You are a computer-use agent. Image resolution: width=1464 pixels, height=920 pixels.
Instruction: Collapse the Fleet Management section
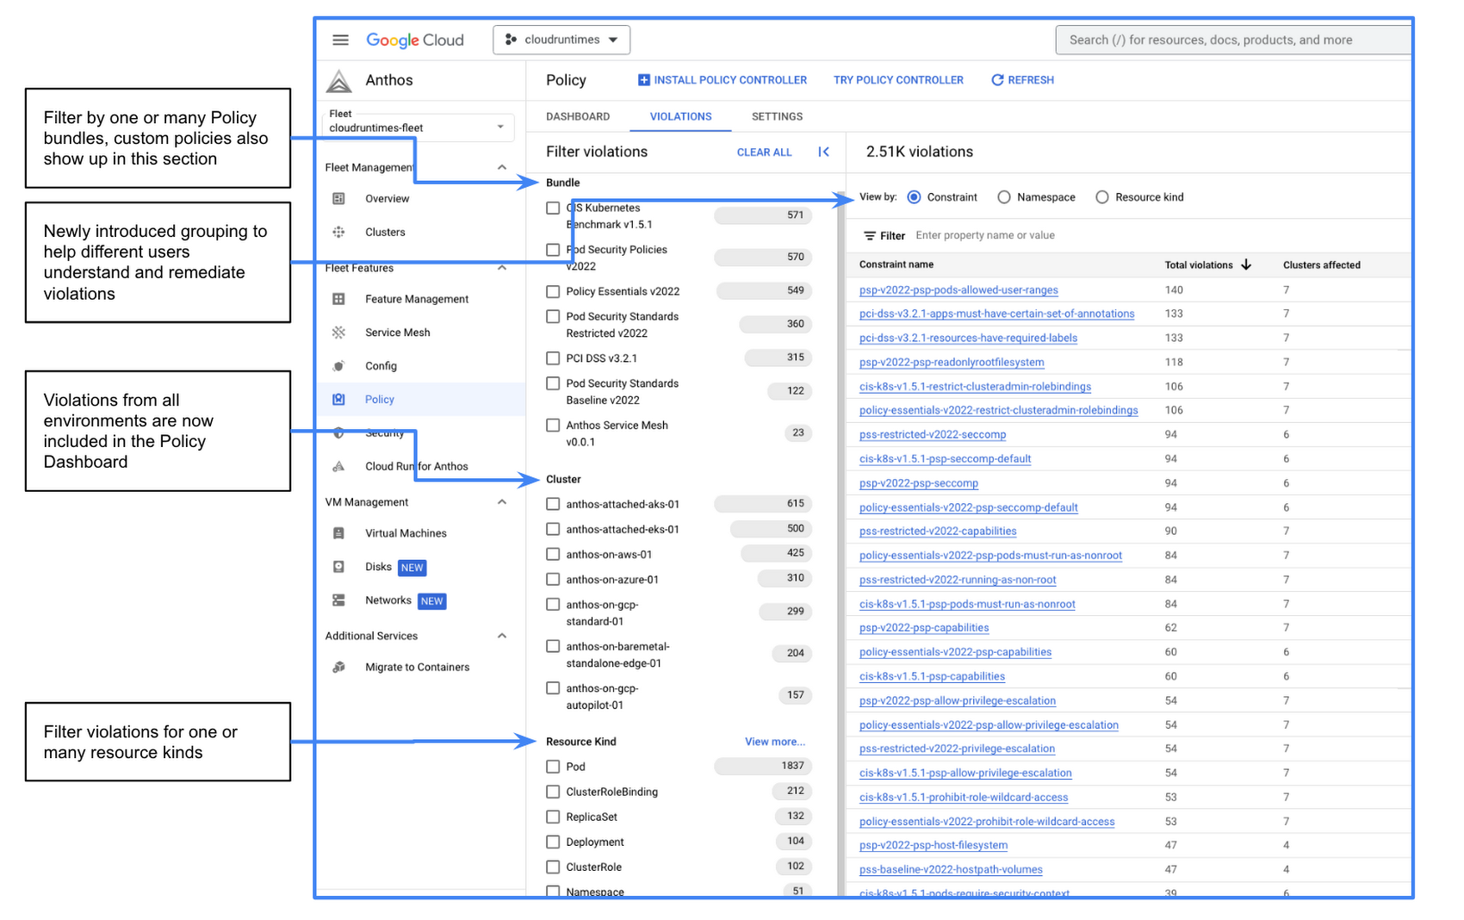502,167
